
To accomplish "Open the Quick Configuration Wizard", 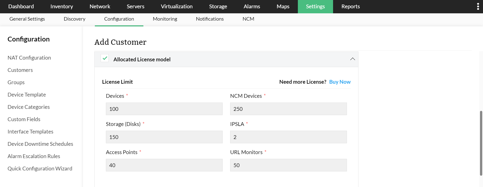I will pyautogui.click(x=40, y=169).
